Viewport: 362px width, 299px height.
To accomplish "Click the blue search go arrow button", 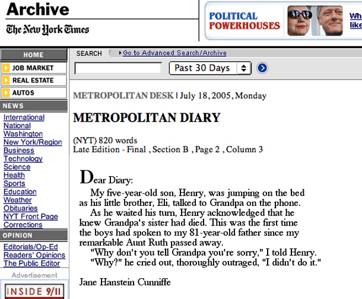I will coord(262,68).
